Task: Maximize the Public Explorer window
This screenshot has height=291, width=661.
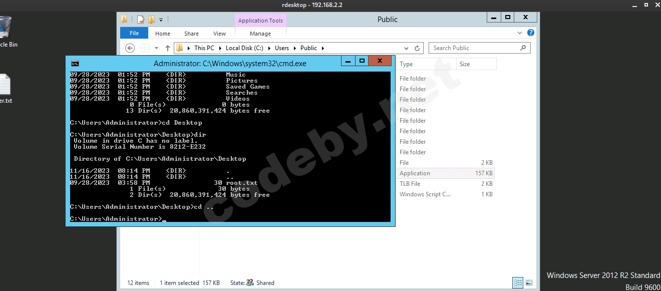Action: (x=507, y=17)
